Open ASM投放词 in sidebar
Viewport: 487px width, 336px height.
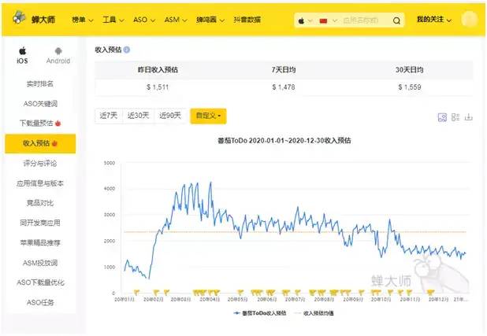[x=40, y=263]
